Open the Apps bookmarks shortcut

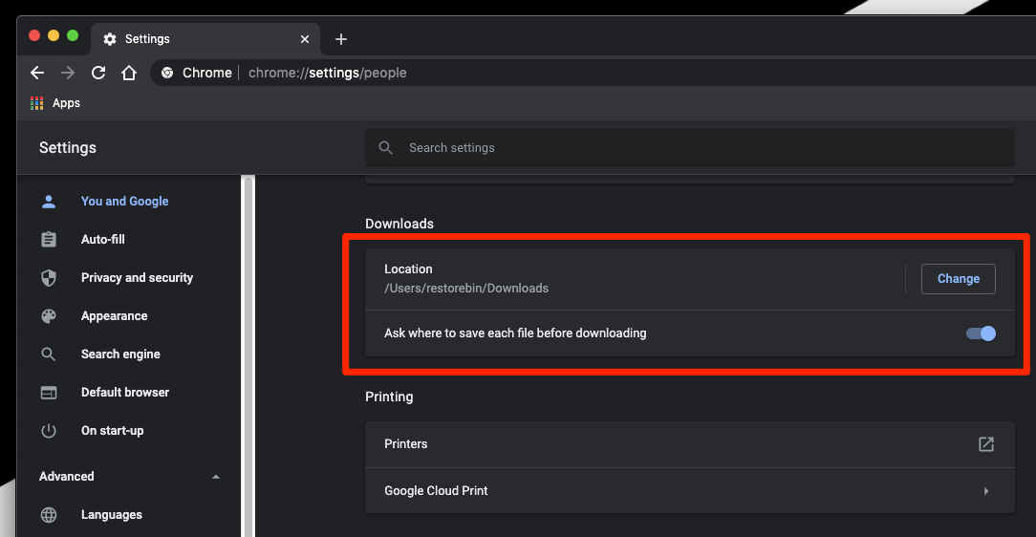point(55,103)
